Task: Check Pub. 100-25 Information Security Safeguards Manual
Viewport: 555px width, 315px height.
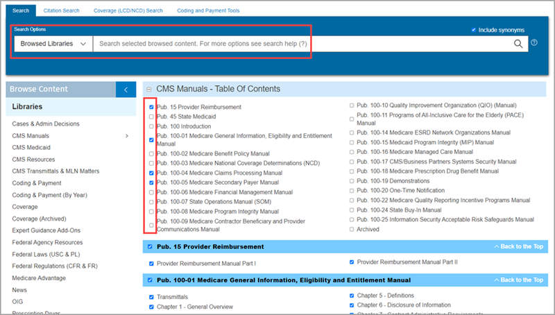Action: pos(352,220)
